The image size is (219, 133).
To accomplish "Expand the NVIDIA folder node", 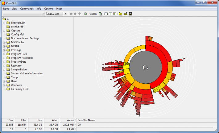I will coord(4,46).
